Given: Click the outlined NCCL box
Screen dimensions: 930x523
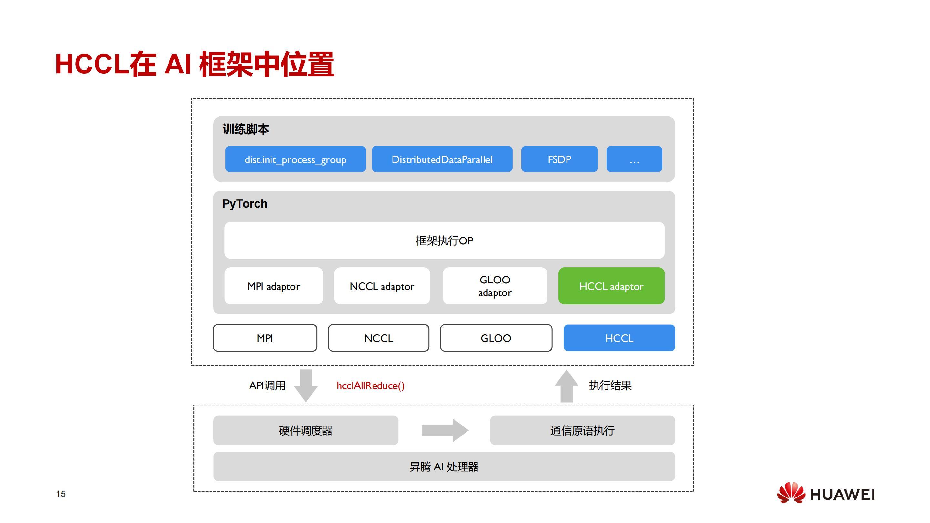Looking at the screenshot, I should point(378,338).
